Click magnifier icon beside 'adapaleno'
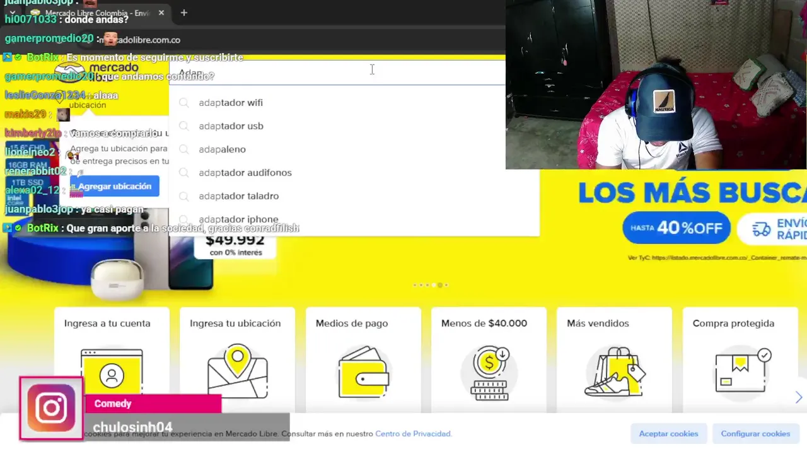807x454 pixels. (183, 149)
